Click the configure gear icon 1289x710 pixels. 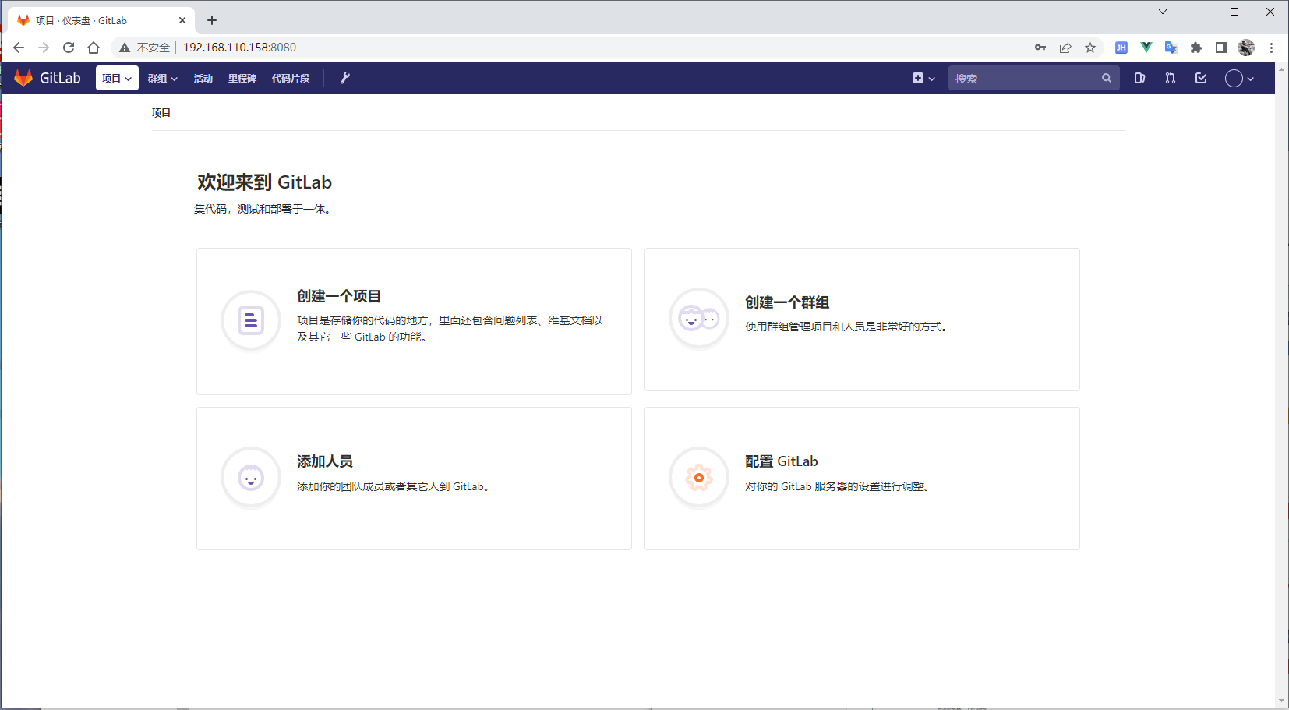point(699,478)
